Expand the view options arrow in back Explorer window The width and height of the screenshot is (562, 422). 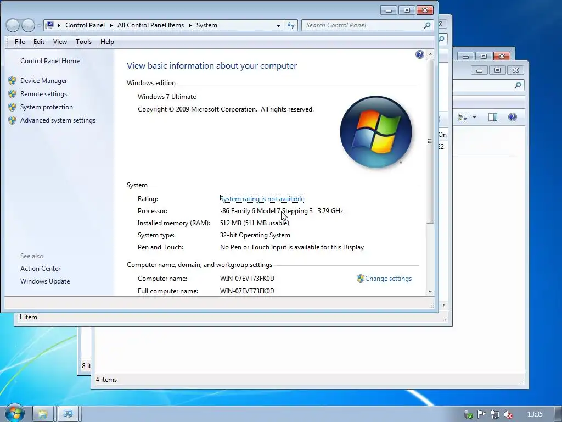coord(475,117)
